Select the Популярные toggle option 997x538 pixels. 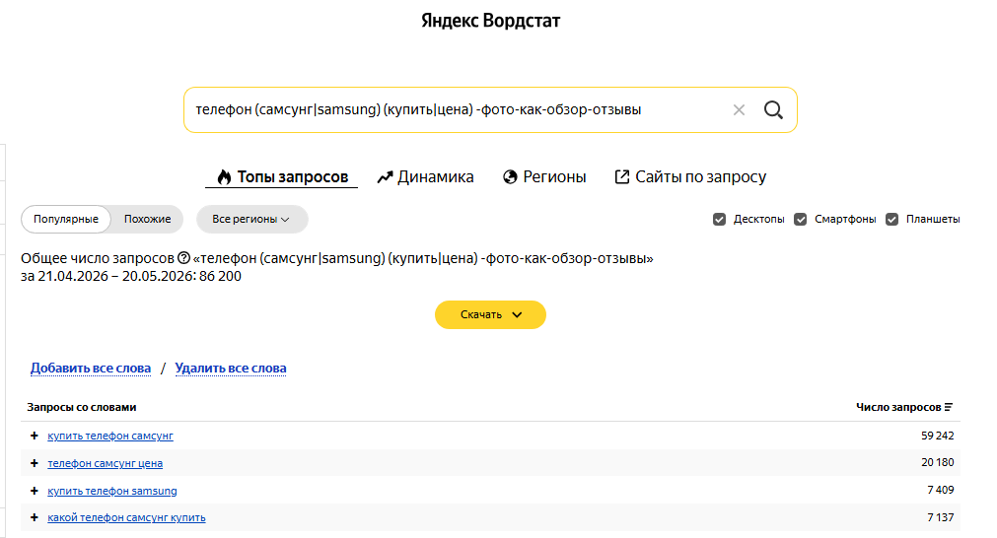point(66,219)
